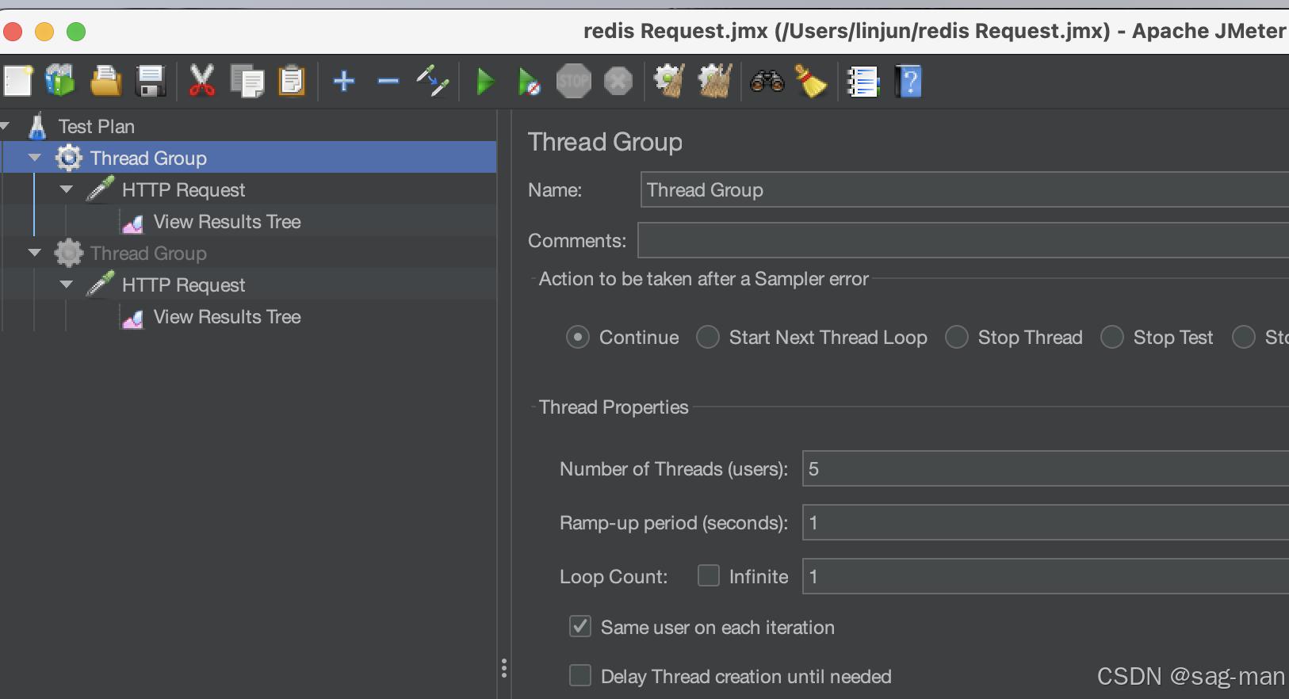Viewport: 1289px width, 699px height.
Task: Collapse all nodes with minus icon
Action: 388,81
